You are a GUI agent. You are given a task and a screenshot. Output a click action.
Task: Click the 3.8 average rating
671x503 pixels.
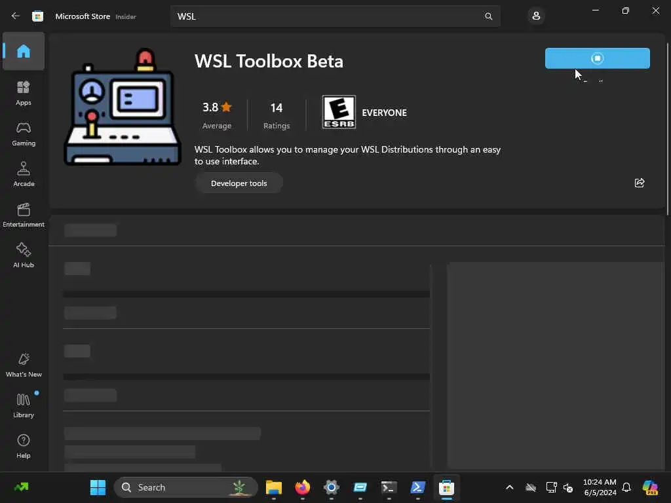click(217, 115)
